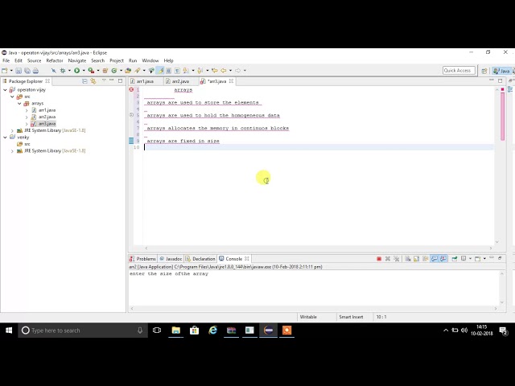The height and width of the screenshot is (386, 515).
Task: Click the Save All toolbar icon
Action: (x=27, y=71)
